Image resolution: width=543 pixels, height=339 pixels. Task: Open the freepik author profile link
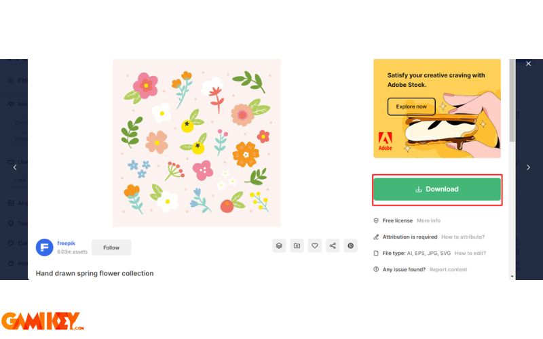tap(66, 243)
